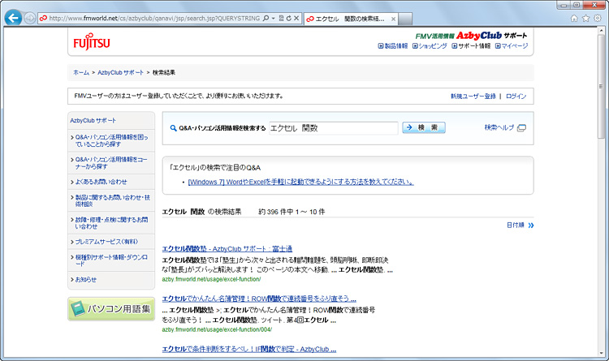Open 製品に関するお問い合わせ・技術相談 sidebar item
609x361 pixels.
111,200
